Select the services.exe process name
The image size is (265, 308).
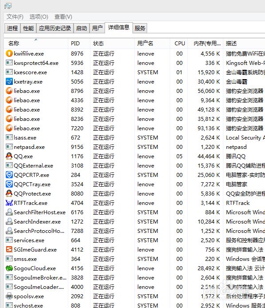tap(29, 240)
